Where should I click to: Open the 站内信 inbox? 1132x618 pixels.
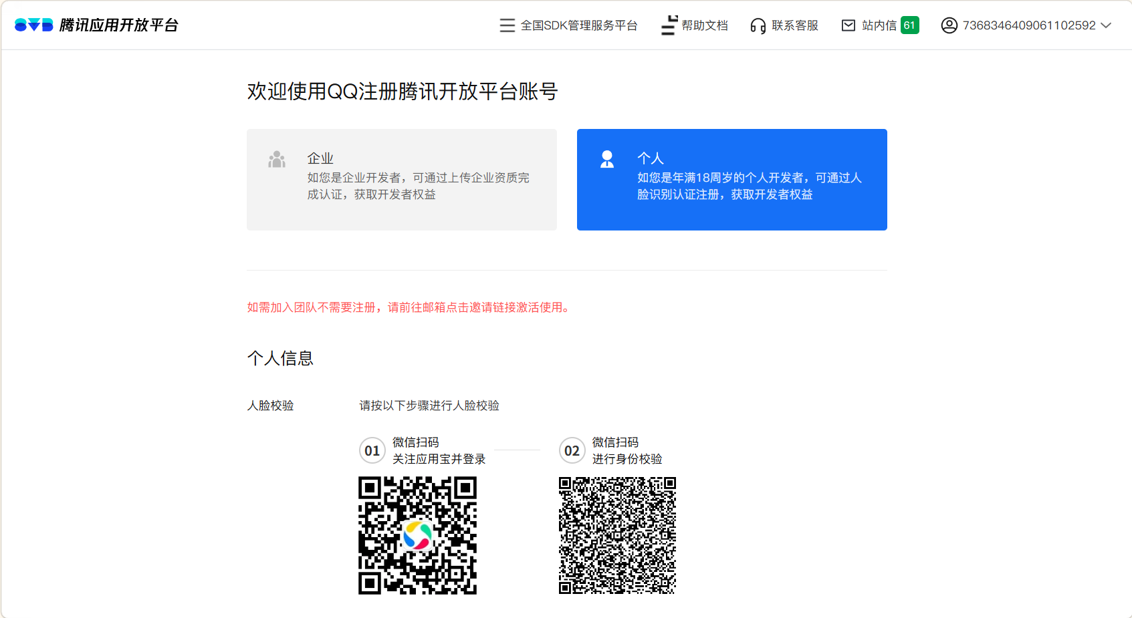[879, 25]
